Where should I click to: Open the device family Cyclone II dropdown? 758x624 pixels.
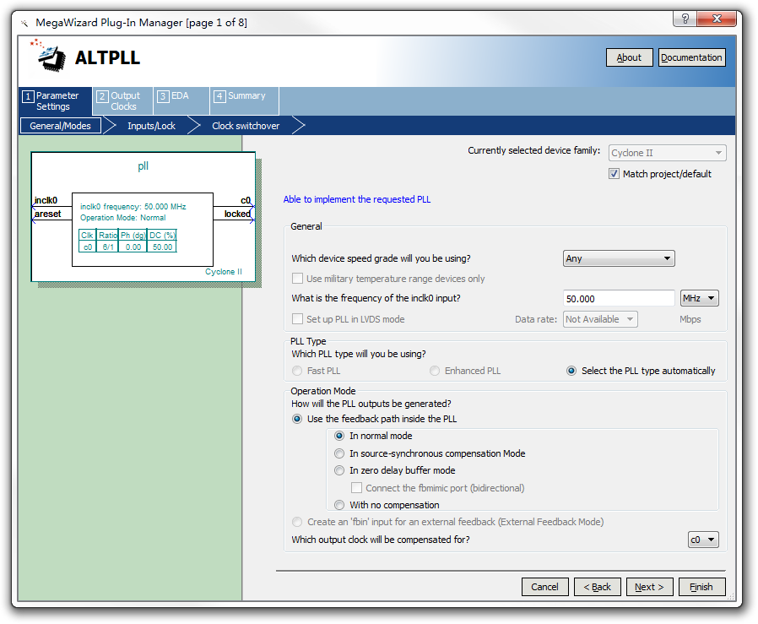[x=667, y=153]
